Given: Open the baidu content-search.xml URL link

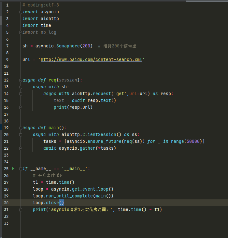Looking at the screenshot, I should [92, 59].
